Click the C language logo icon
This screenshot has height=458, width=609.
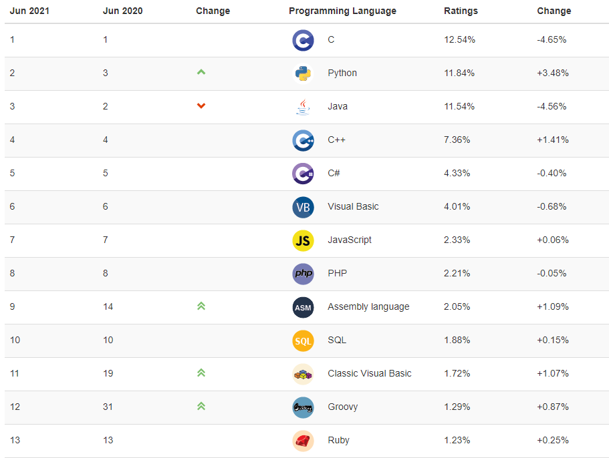[x=303, y=40]
